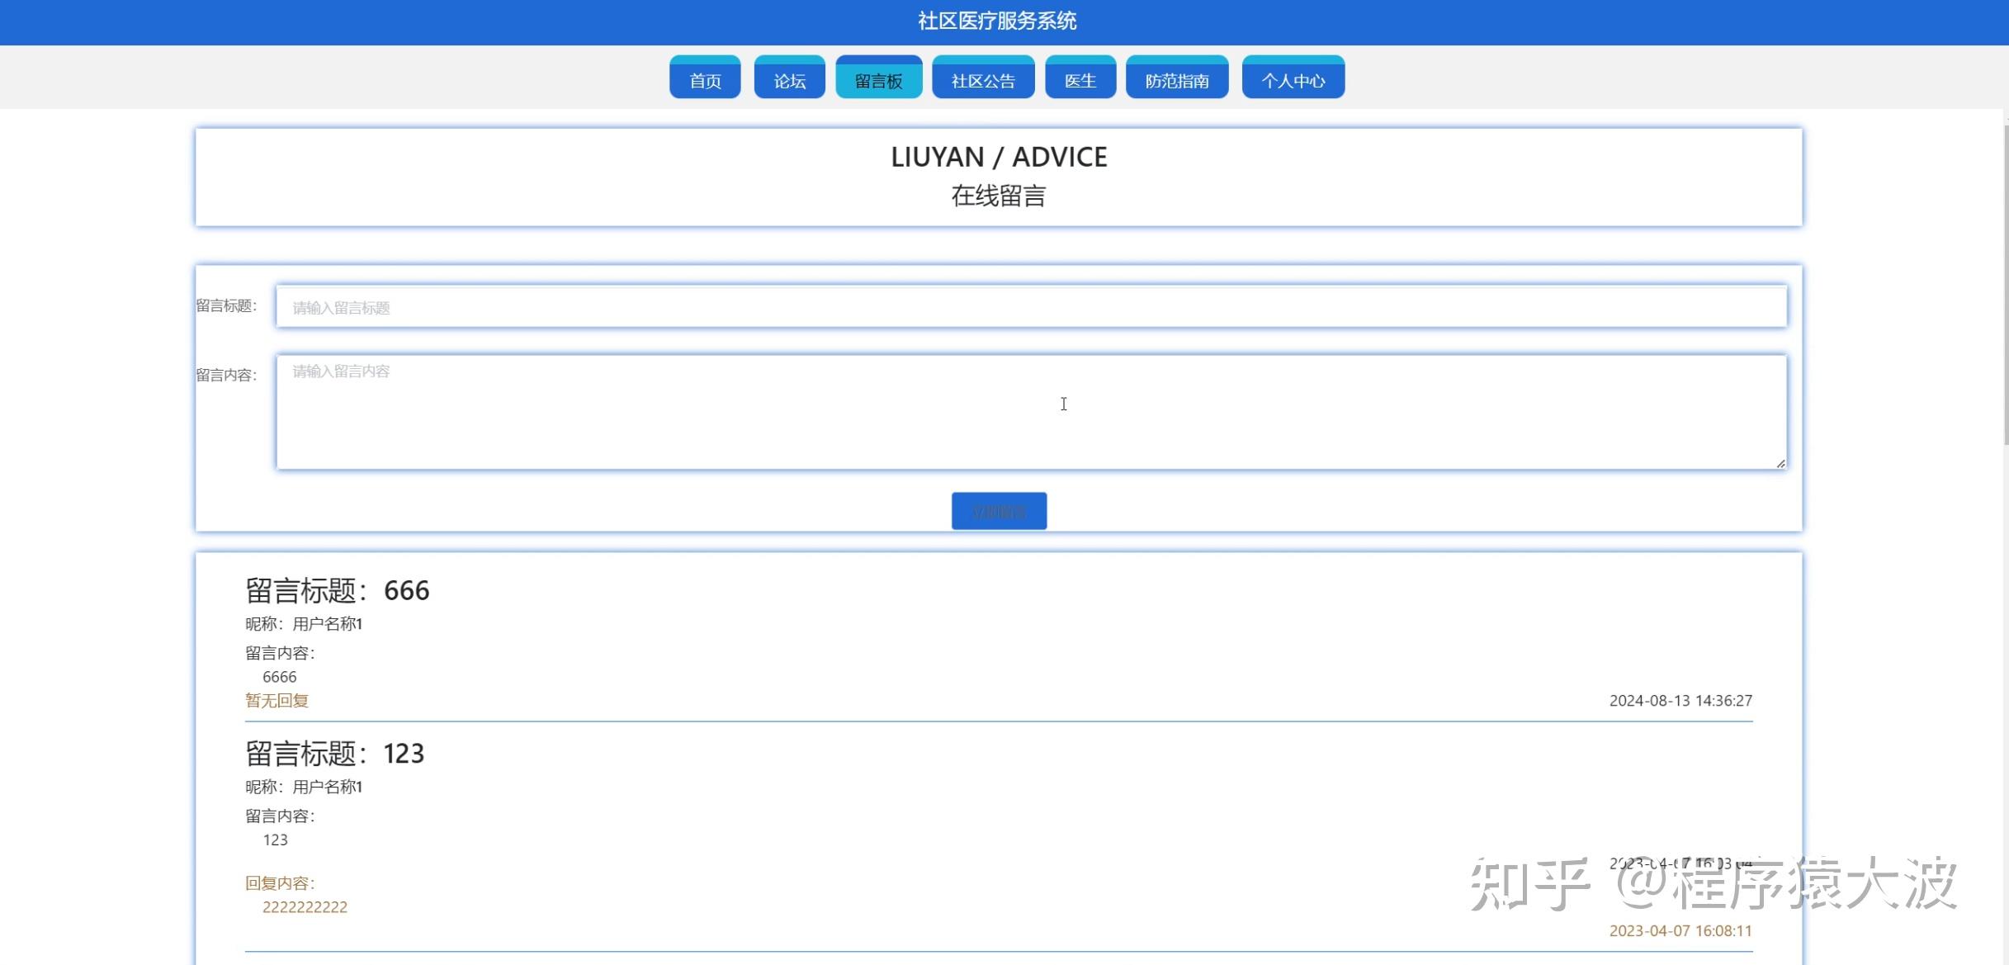Open the 防范指南 prevention guide tab
The width and height of the screenshot is (2009, 965).
coord(1176,79)
